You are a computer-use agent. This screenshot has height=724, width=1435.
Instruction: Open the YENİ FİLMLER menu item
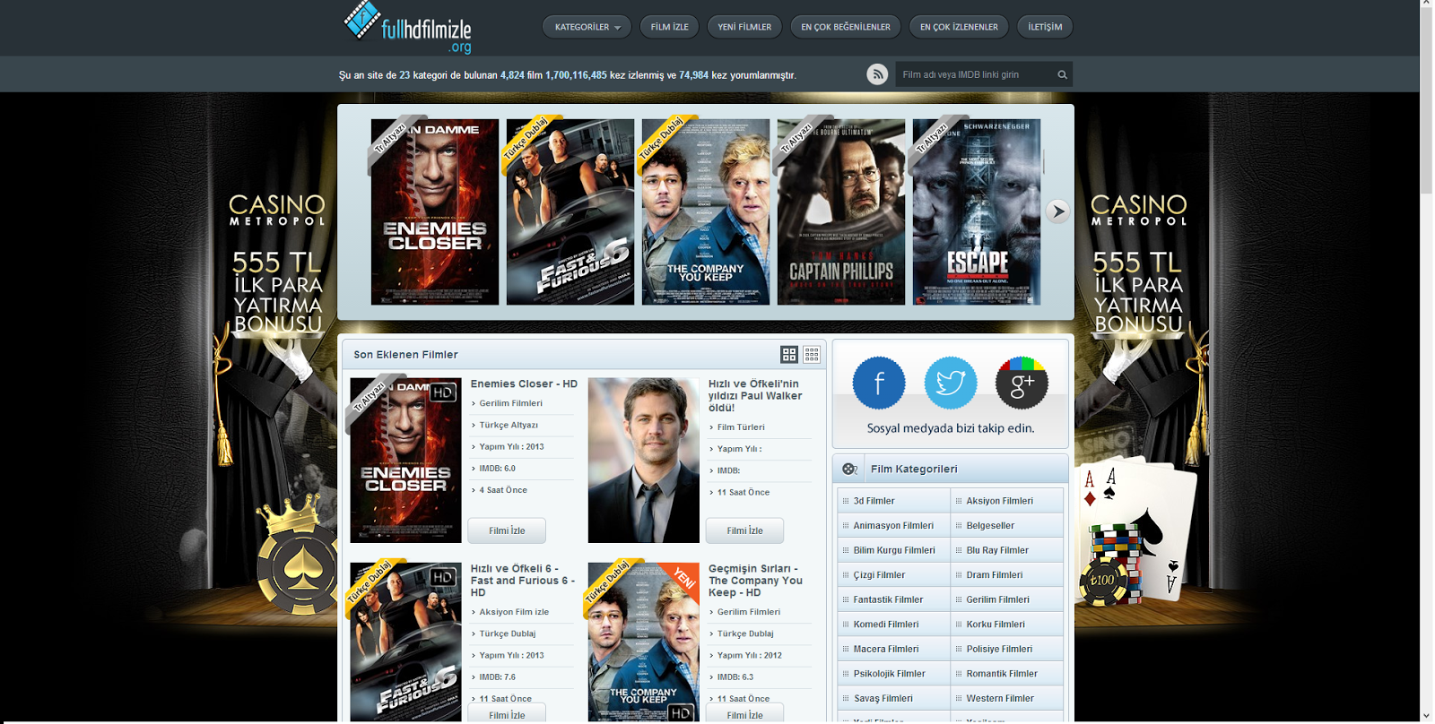tap(744, 27)
